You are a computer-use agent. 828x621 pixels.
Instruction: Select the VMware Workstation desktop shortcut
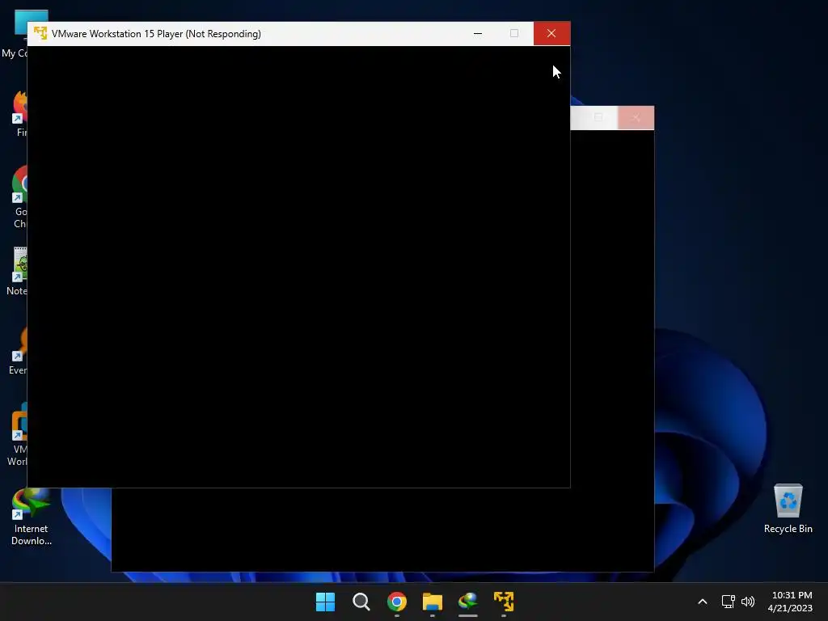[19, 434]
